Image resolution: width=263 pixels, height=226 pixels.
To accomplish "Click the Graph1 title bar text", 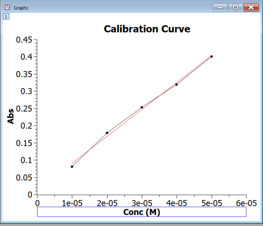I will point(21,8).
